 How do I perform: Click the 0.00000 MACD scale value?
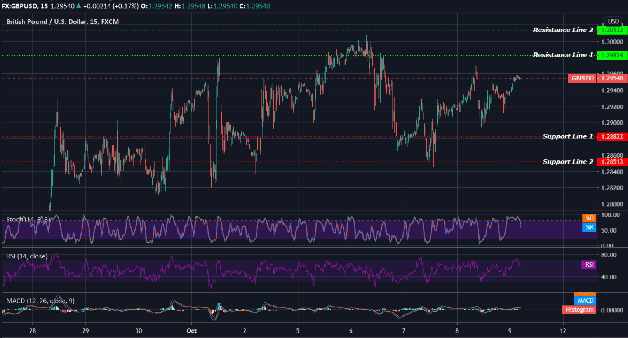click(x=612, y=310)
